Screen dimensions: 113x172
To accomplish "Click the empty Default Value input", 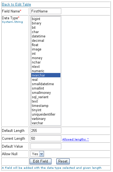I will click(46, 146).
